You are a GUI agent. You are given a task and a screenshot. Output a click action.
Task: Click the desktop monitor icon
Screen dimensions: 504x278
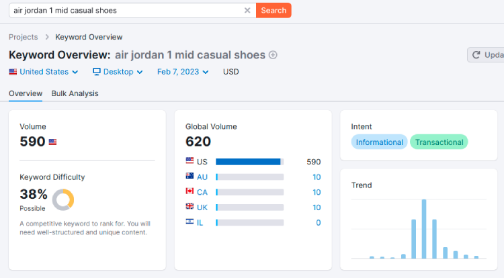pos(96,71)
